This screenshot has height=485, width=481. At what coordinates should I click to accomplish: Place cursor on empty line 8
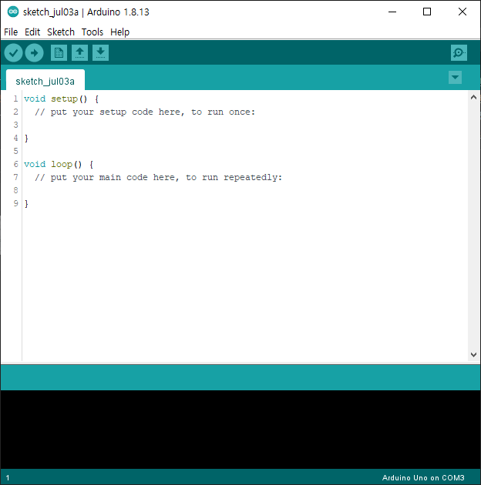244,190
